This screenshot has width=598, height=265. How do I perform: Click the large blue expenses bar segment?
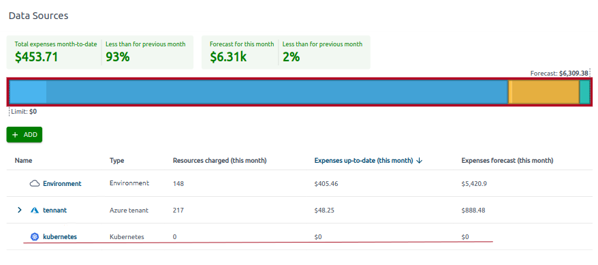click(x=277, y=92)
